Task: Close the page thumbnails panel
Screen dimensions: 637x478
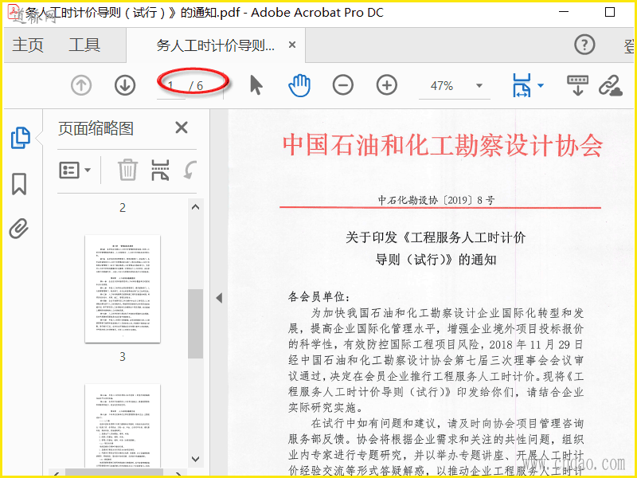Action: tap(182, 127)
